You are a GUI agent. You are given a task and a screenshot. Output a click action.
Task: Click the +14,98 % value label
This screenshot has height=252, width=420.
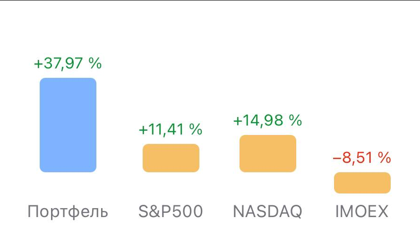[x=267, y=120]
